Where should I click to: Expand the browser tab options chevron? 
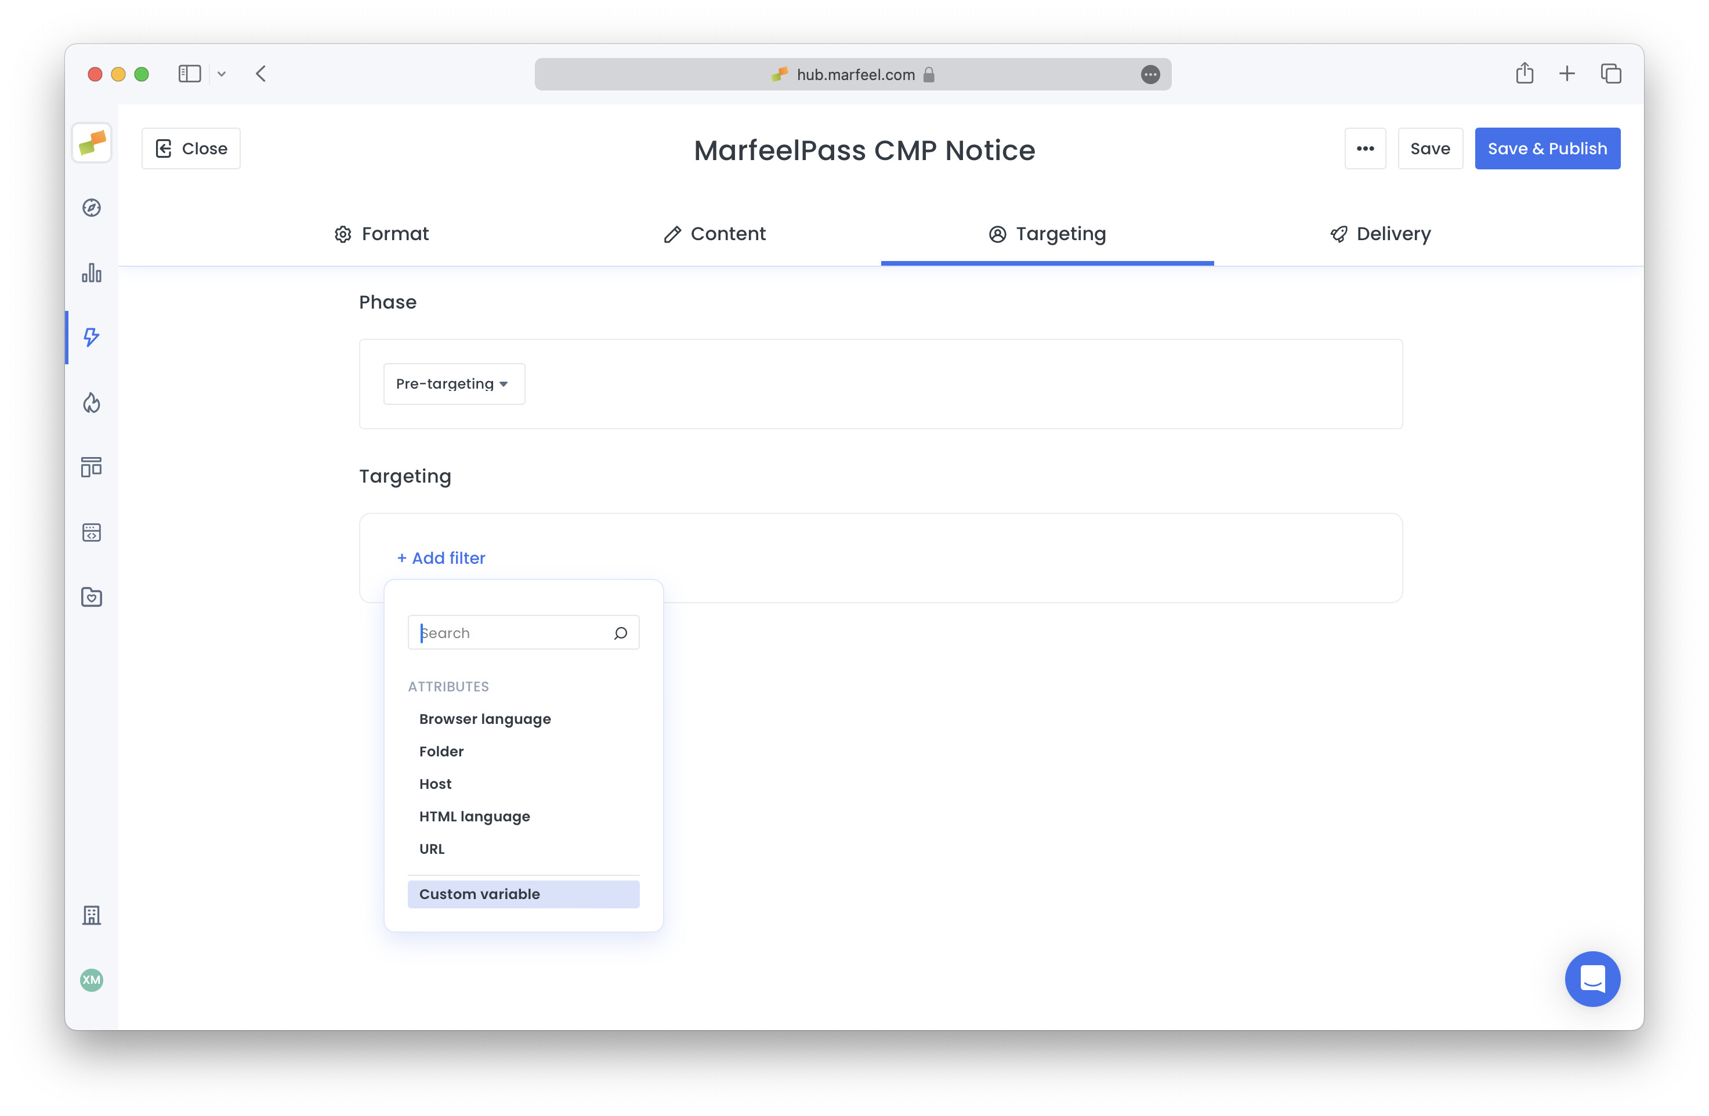220,73
